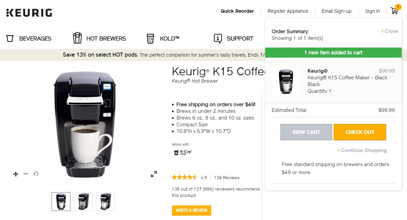Click the Support info icon
The image size is (407, 220).
(218, 38)
